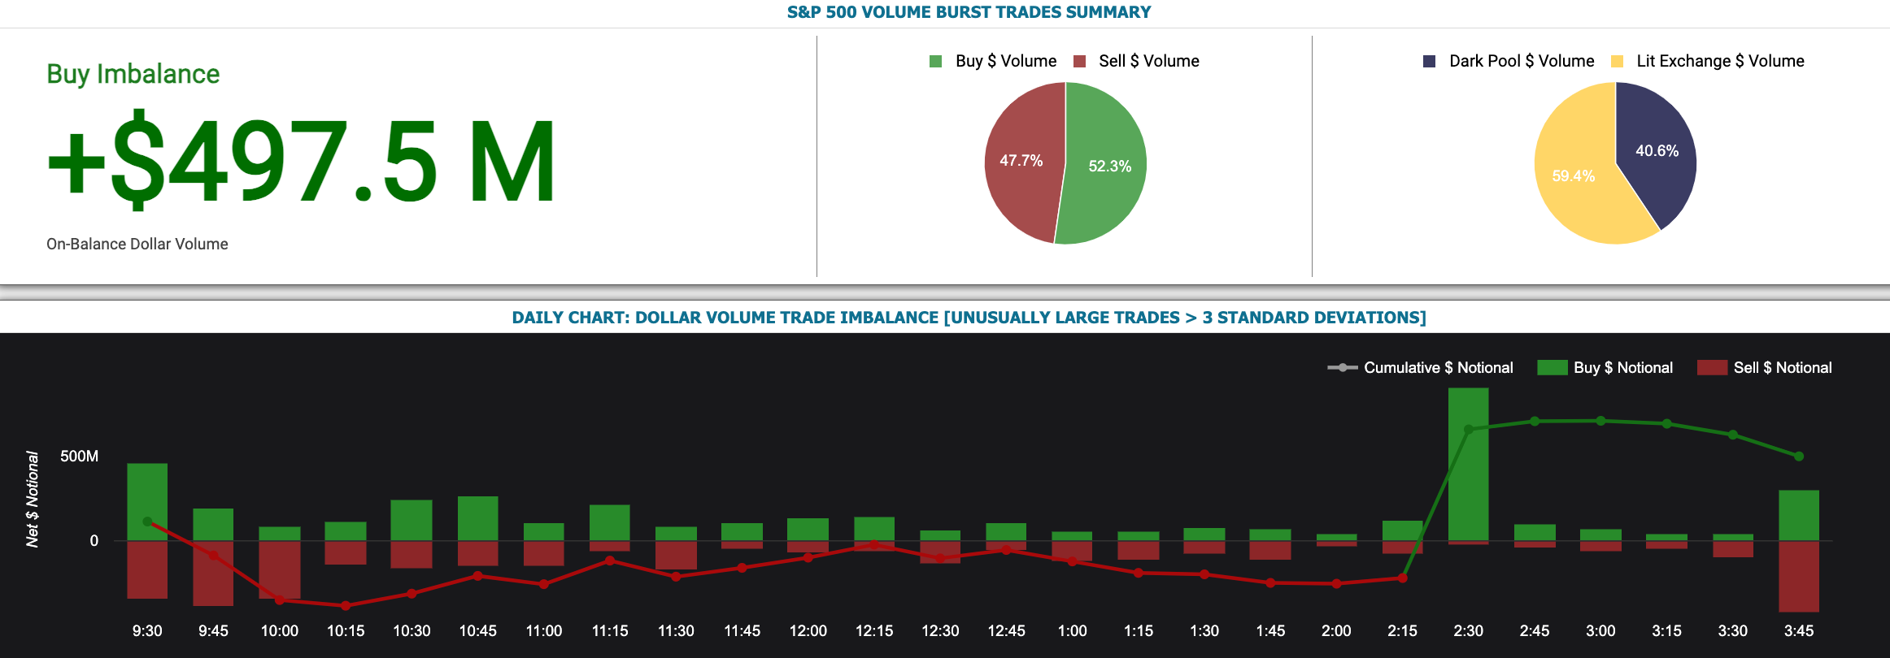1890x658 pixels.
Task: Click the 2:30 x-axis time label
Action: coord(1469,631)
